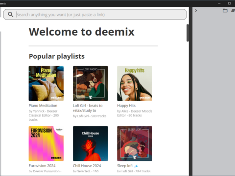The width and height of the screenshot is (235, 176).
Task: Maximize the deemix window
Action: point(229,3)
